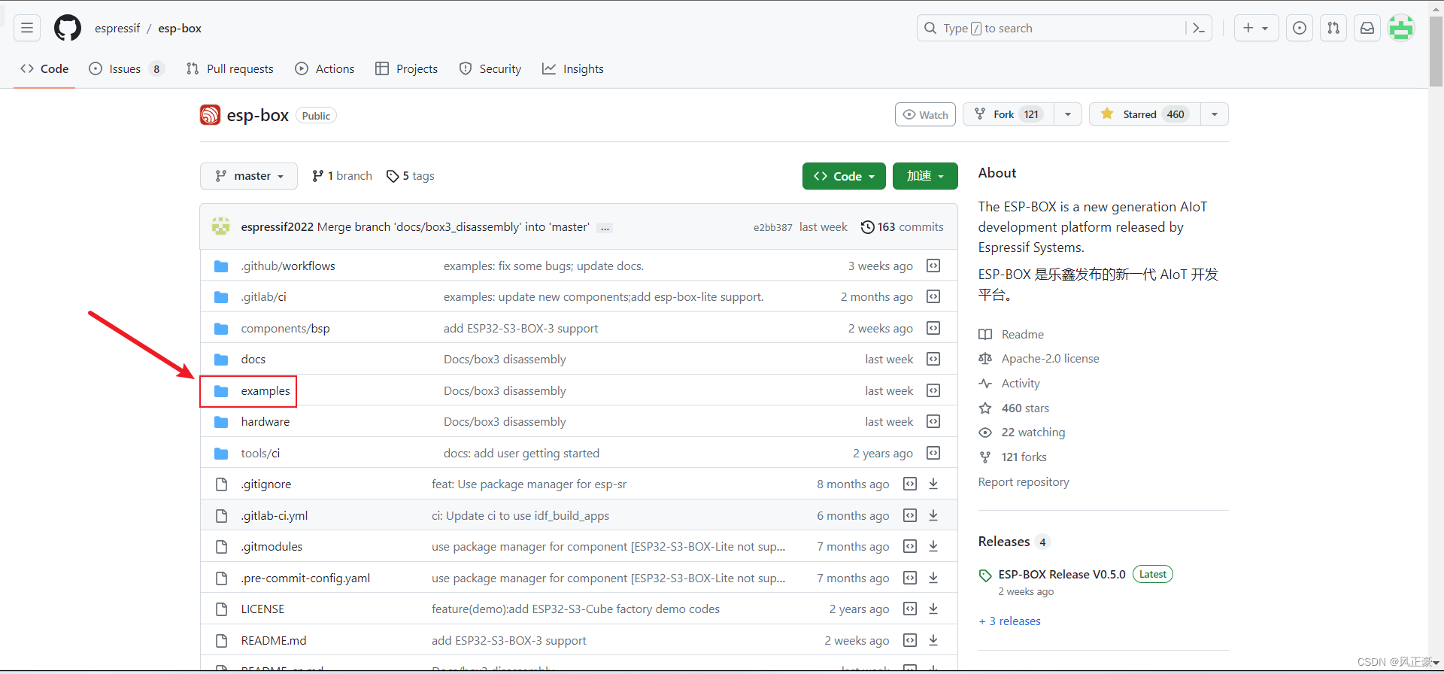Expand the green Code dropdown

[x=844, y=176]
